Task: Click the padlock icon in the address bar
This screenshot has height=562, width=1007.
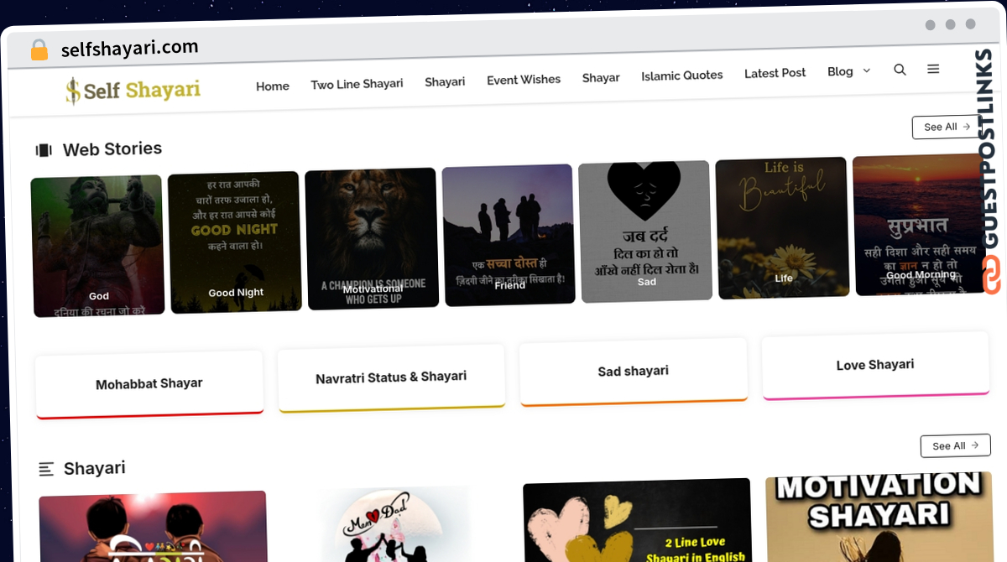Action: 39,50
